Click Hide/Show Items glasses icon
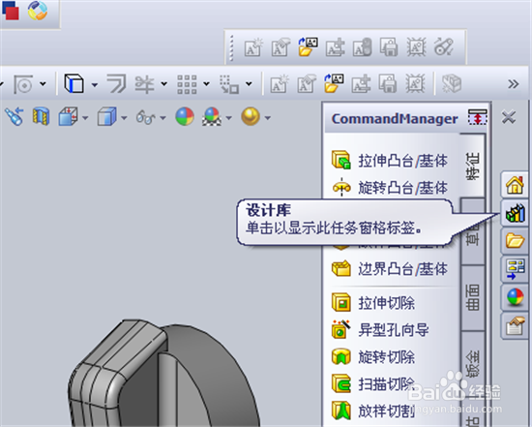The height and width of the screenshot is (427, 532). click(145, 117)
